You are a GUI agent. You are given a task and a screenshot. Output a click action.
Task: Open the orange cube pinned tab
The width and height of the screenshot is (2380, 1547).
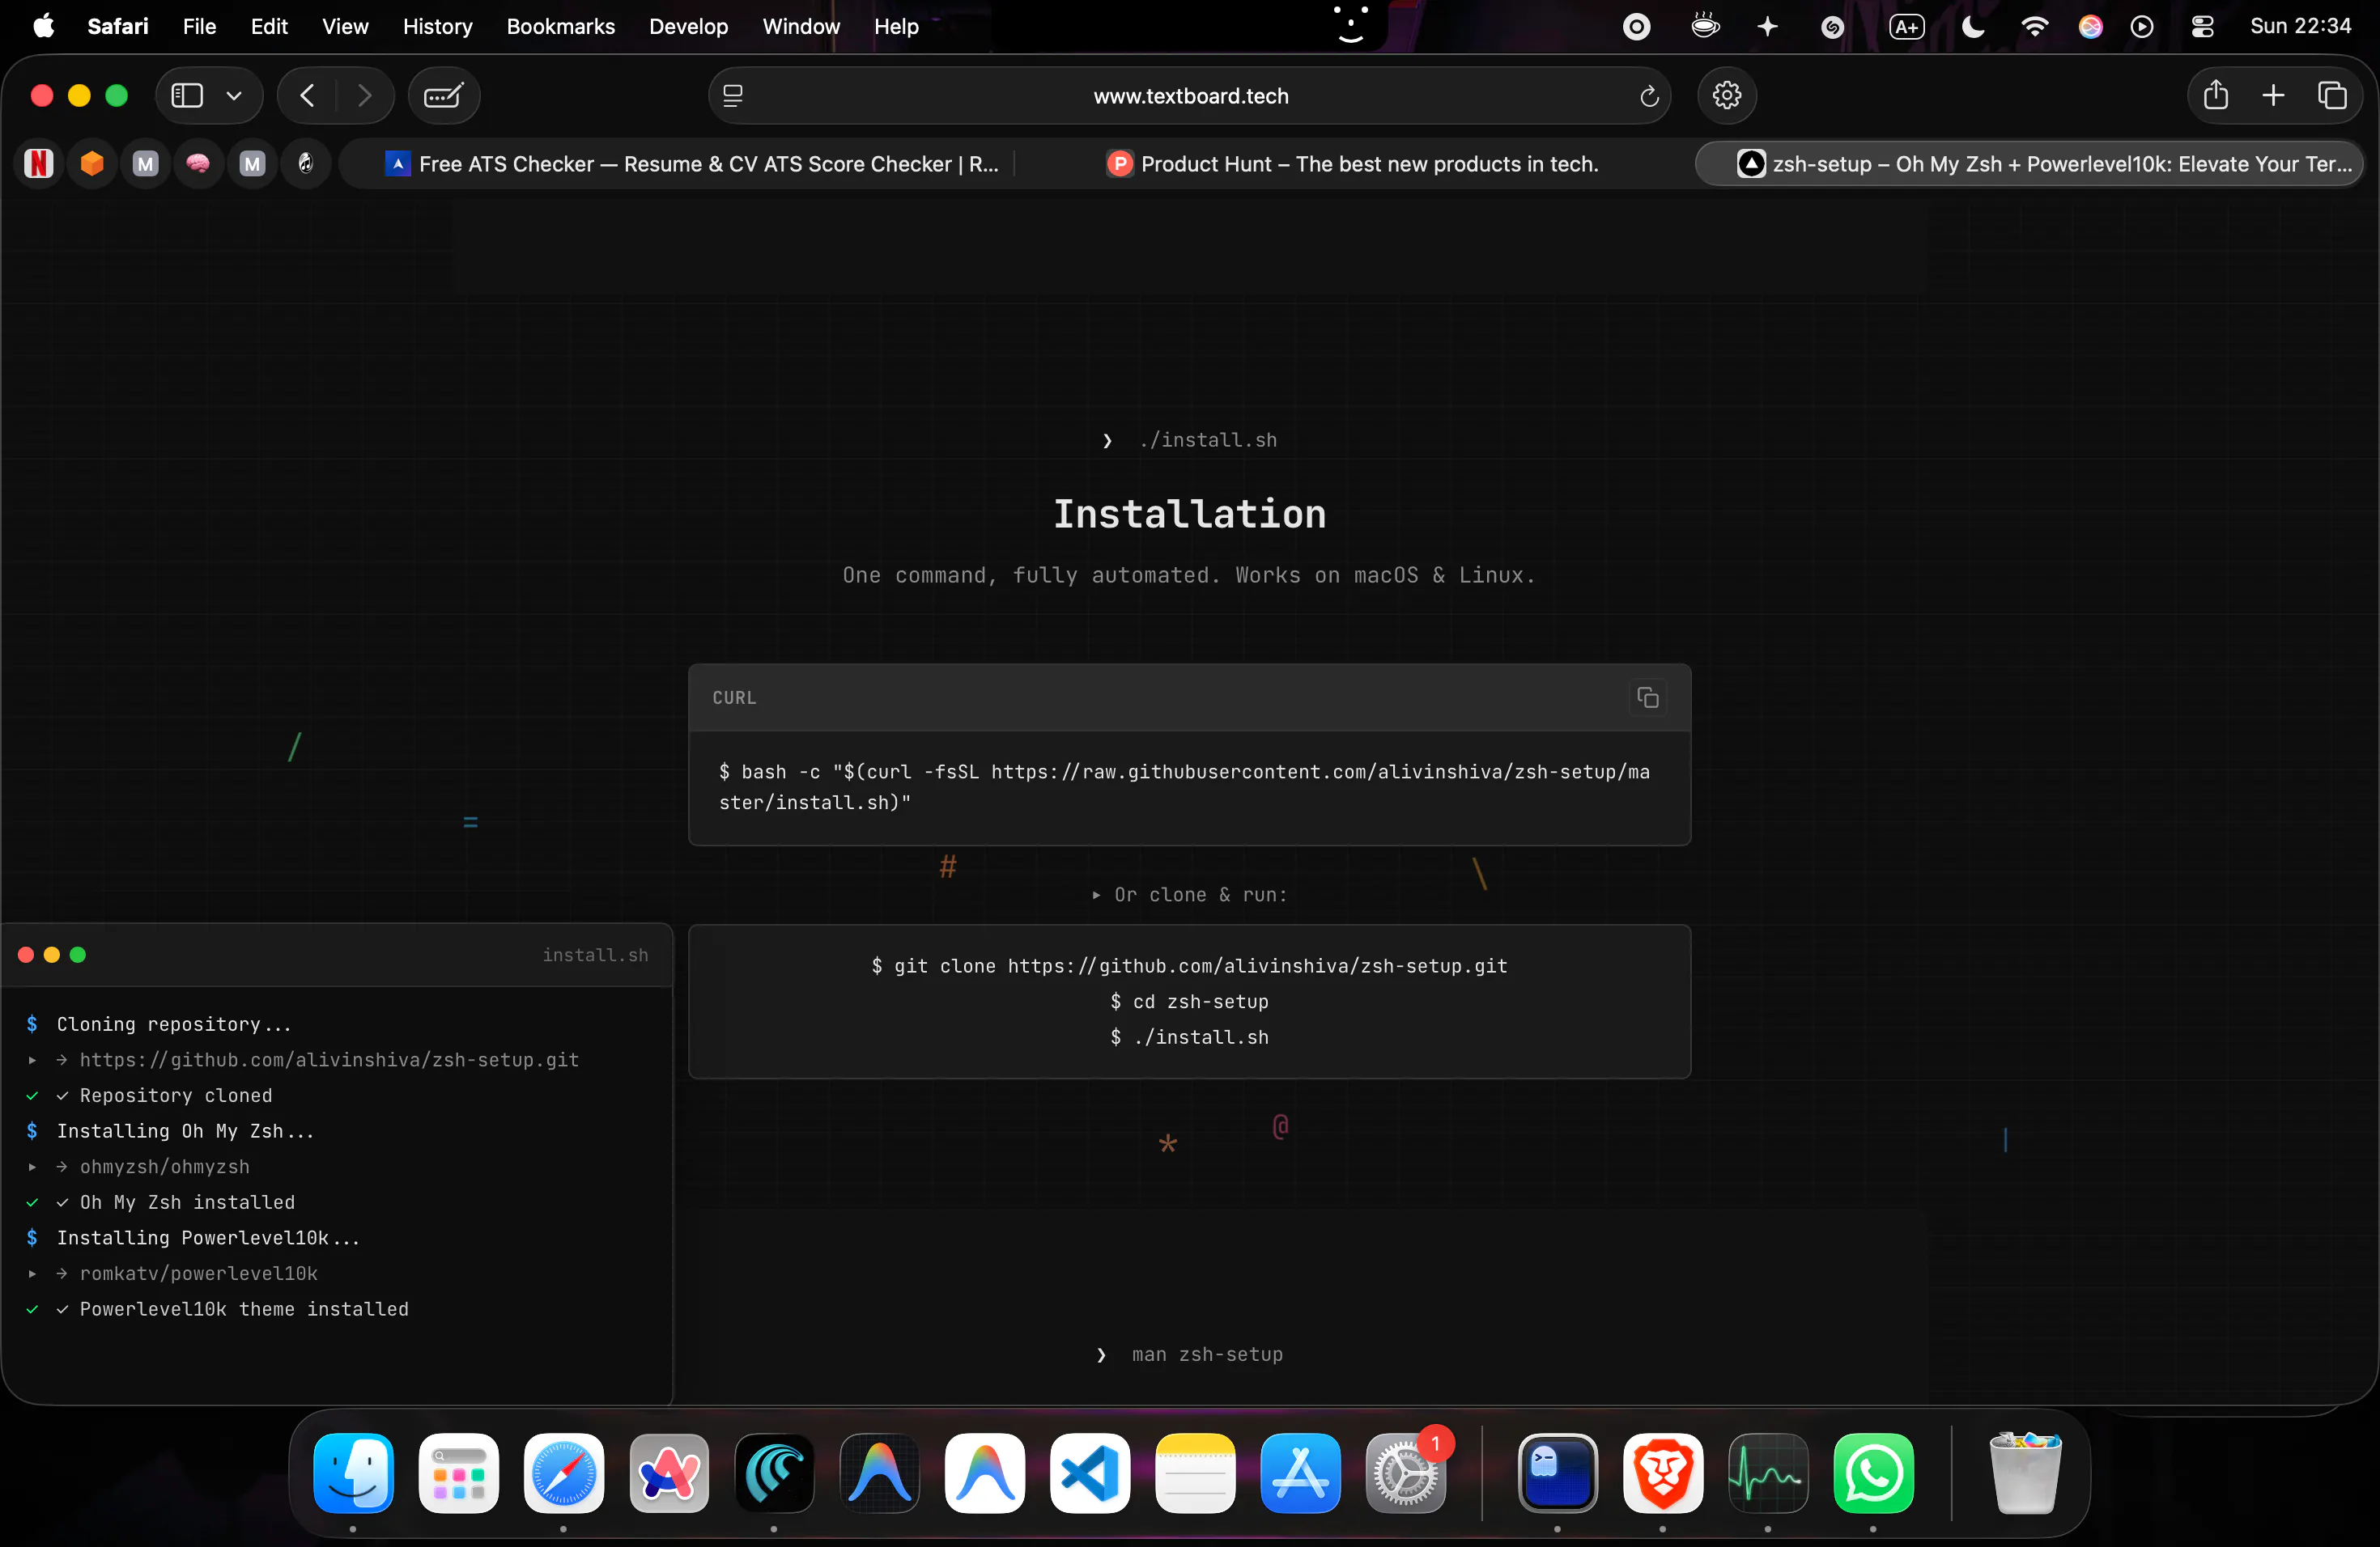coord(92,164)
